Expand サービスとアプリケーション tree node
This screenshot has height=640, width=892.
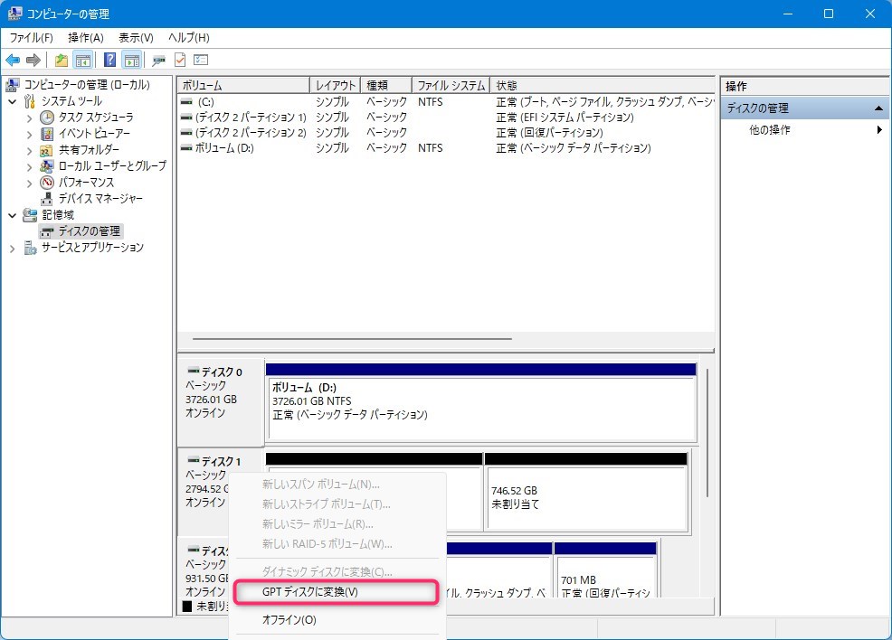(x=13, y=248)
